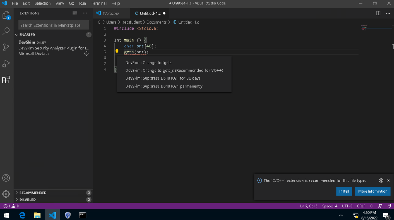This screenshot has height=220, width=394.
Task: Split the editor to the right
Action: (x=378, y=13)
